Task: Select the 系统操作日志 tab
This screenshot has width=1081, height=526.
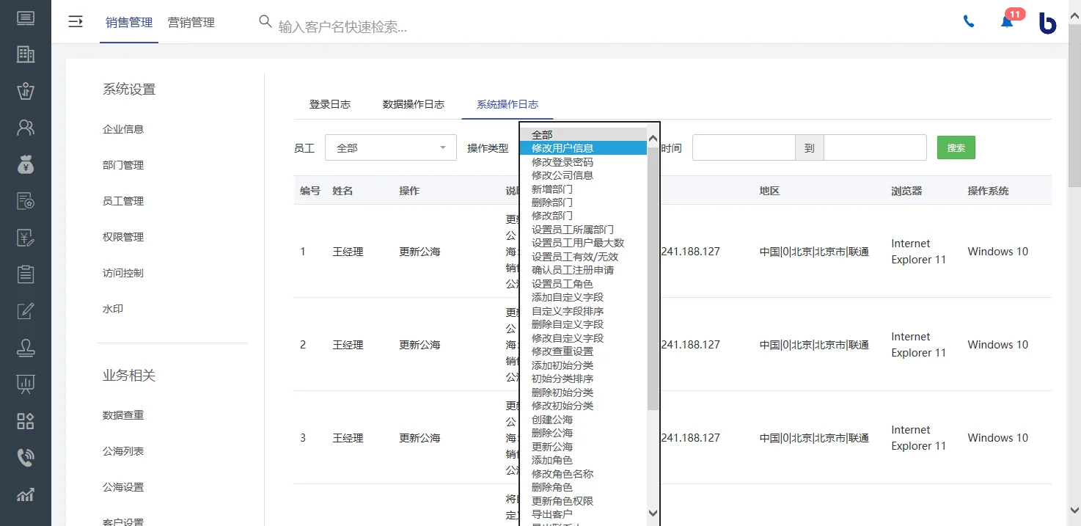Action: (x=507, y=104)
